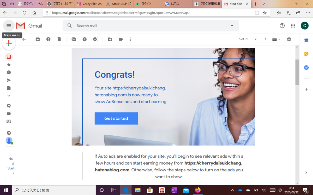Open Google account avatar C
The height and width of the screenshot is (195, 313).
305,25
